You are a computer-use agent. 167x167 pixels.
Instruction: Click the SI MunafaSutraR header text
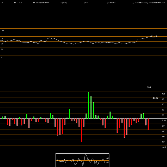(41, 3)
